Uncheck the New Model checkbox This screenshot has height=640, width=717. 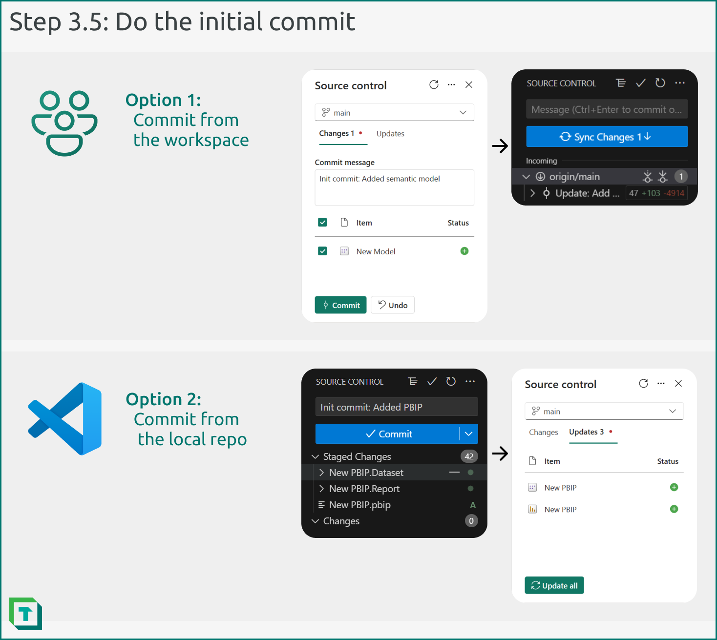tap(322, 251)
